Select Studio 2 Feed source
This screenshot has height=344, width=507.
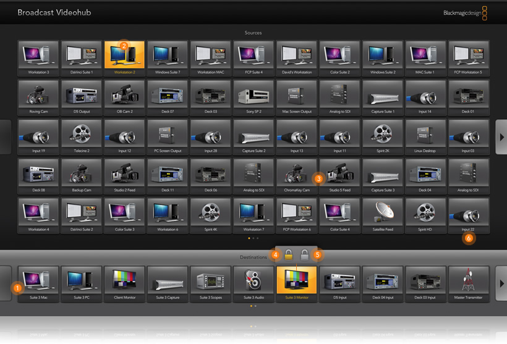point(124,177)
